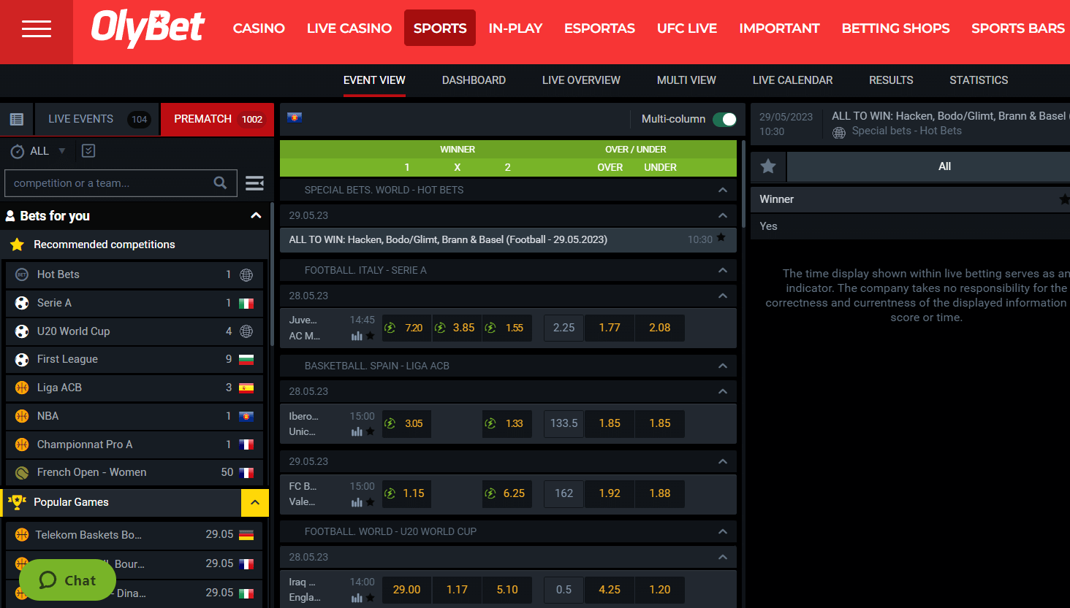The width and height of the screenshot is (1070, 608).
Task: Open statistics for Juve vs AC M match
Action: tap(357, 336)
